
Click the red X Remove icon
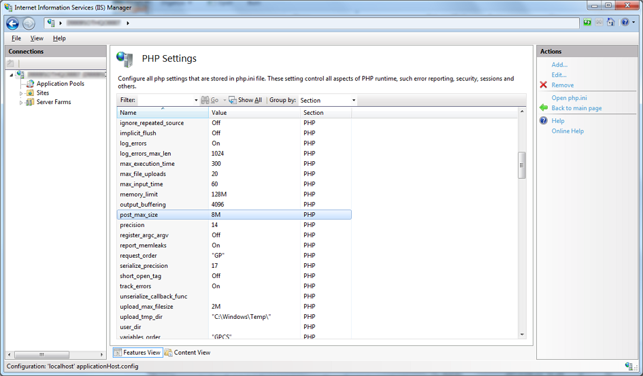click(x=544, y=85)
